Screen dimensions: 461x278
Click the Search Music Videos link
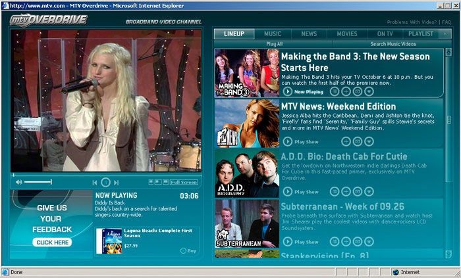click(x=374, y=43)
